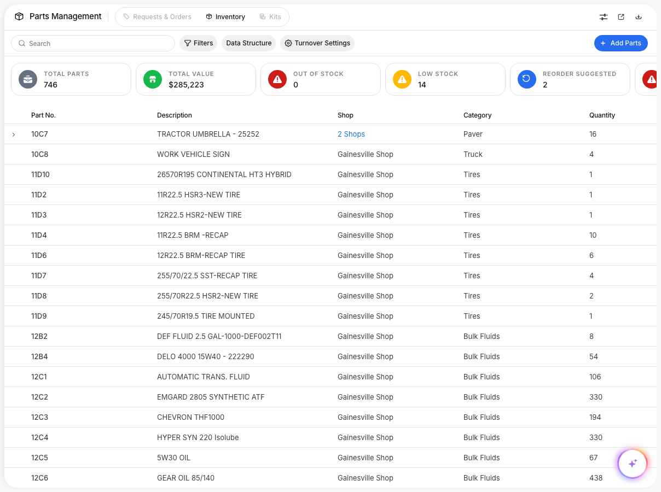Image resolution: width=661 pixels, height=492 pixels.
Task: Click quantity 106 in 12C1 row
Action: point(595,377)
